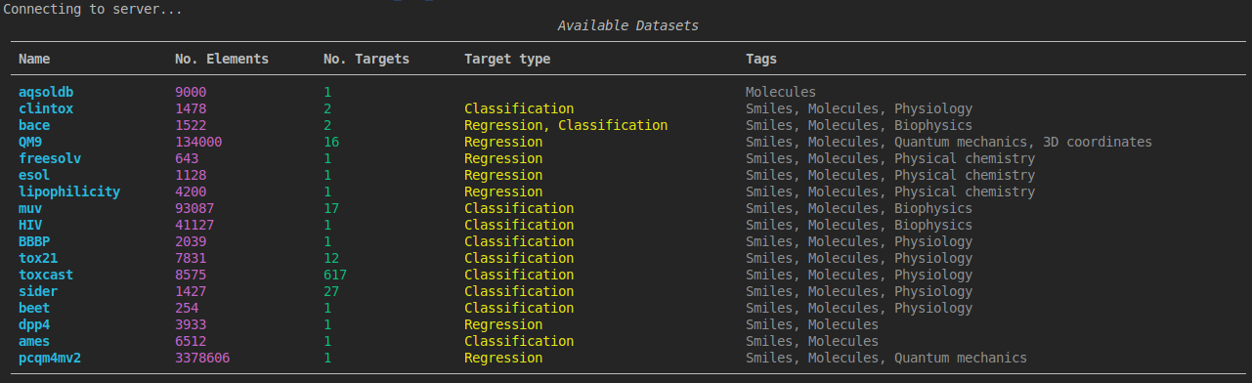This screenshot has width=1252, height=383.
Task: Click the 'Tags' column header
Action: pos(761,59)
